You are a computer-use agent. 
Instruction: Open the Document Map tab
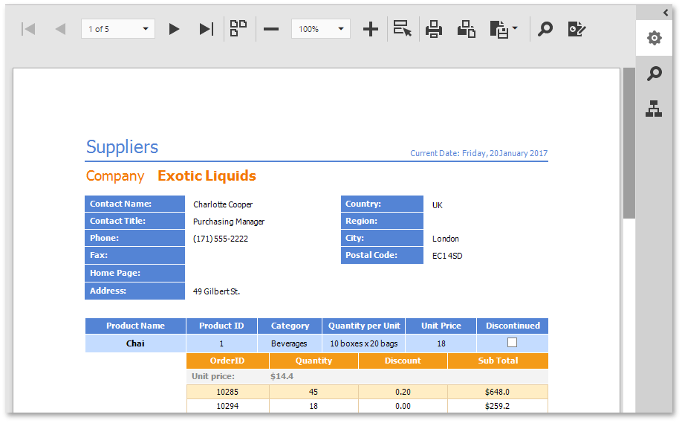(654, 109)
